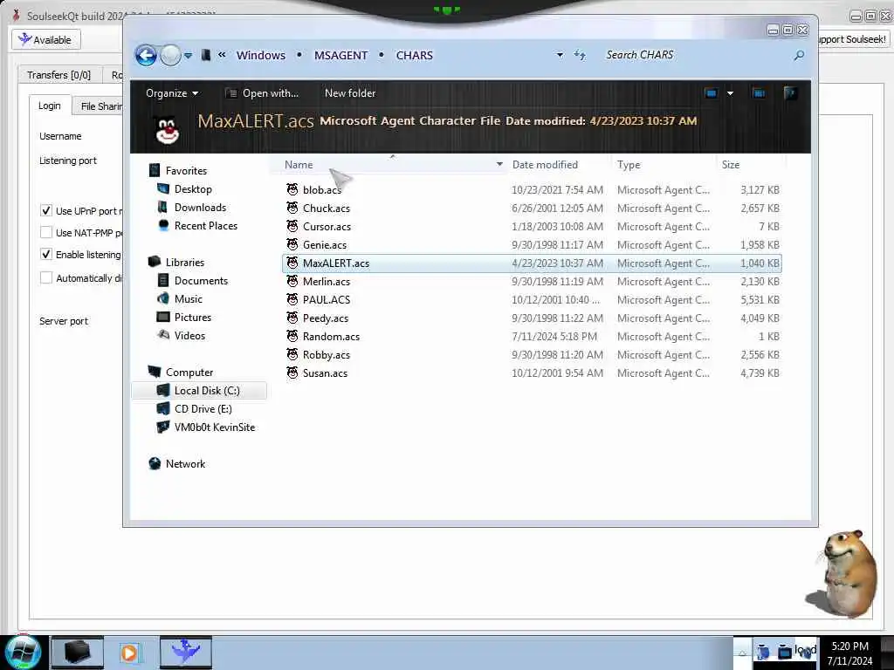Toggle Enable listening checkbox in Soulseek
The height and width of the screenshot is (670, 894).
[x=46, y=254]
